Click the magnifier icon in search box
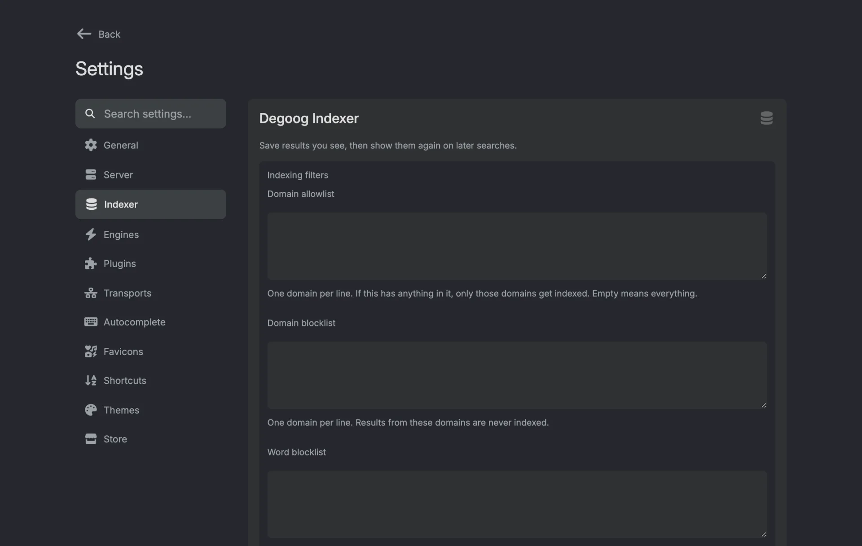Viewport: 862px width, 546px height. [90, 113]
